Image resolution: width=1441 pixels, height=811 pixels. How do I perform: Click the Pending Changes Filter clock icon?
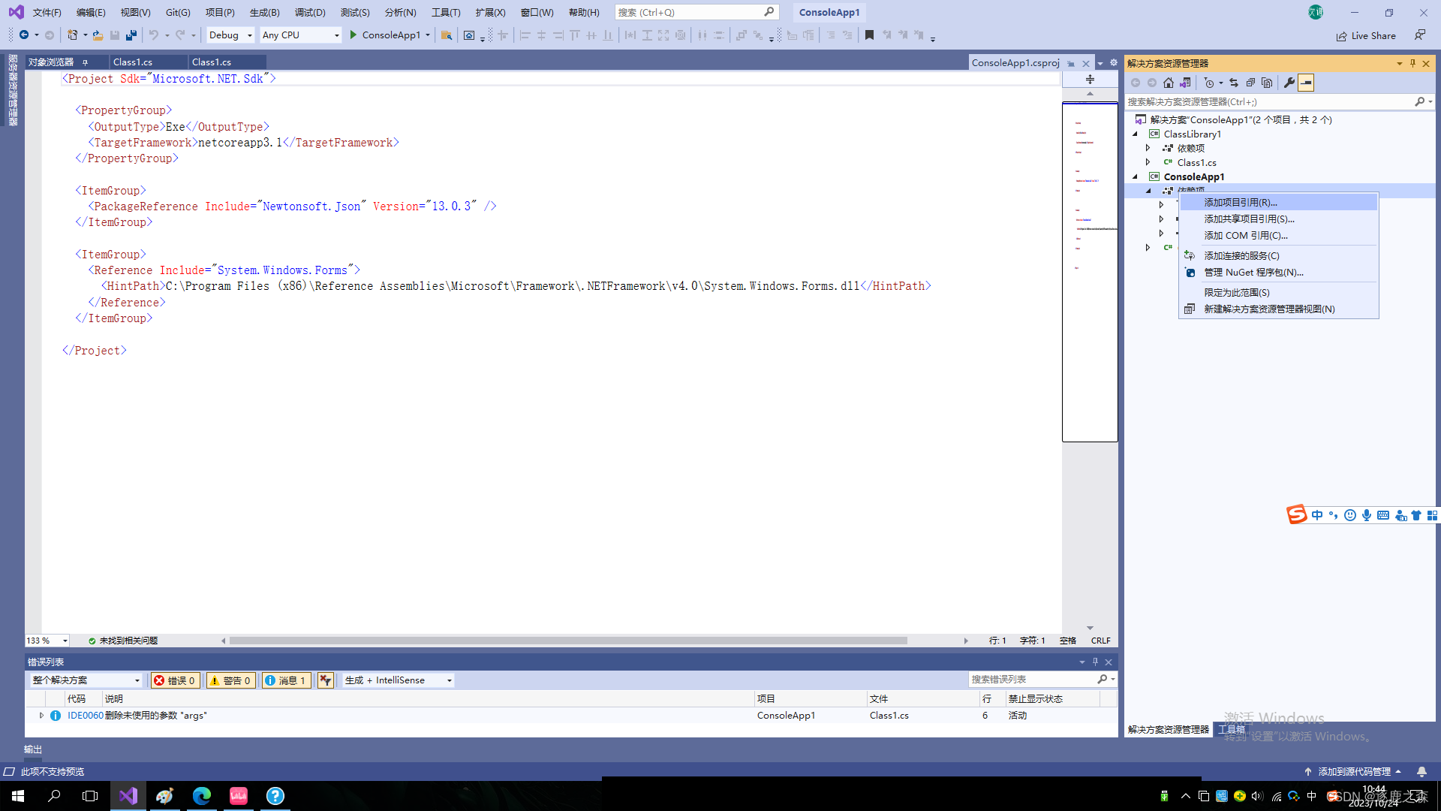click(x=1209, y=83)
